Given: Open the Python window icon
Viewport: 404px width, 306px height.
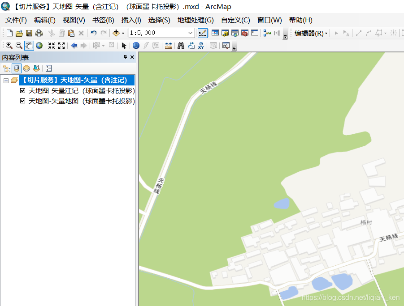Looking at the screenshot, I should pos(255,33).
